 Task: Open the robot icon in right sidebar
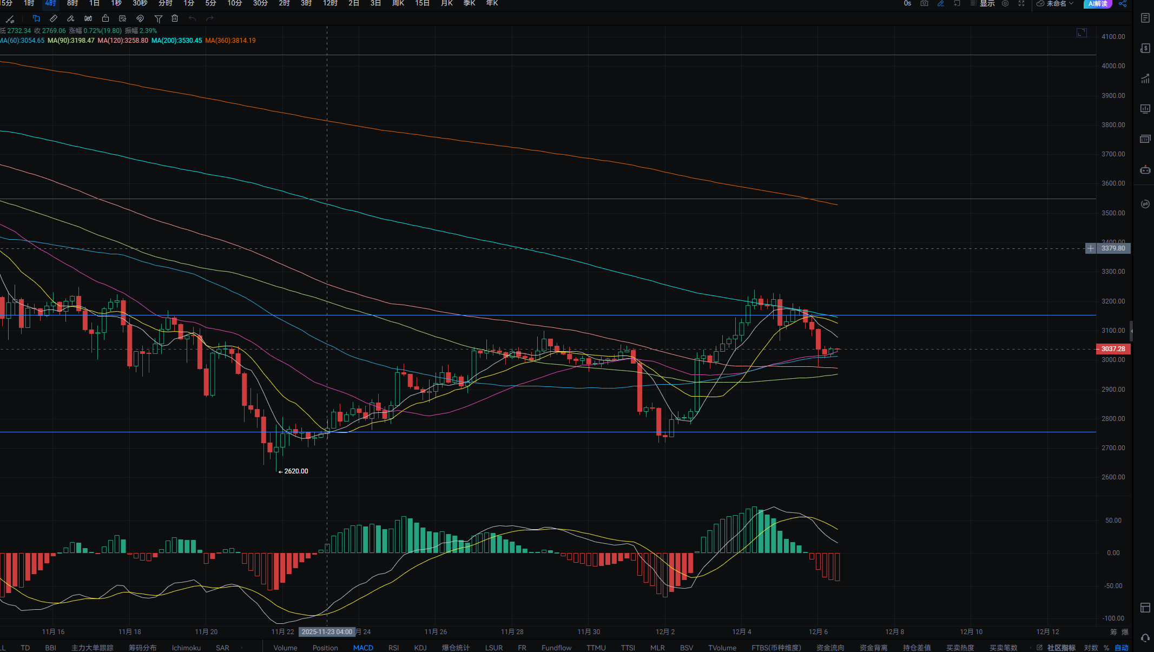pyautogui.click(x=1145, y=170)
